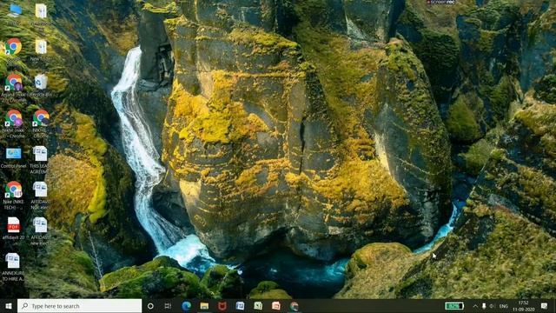
Task: Click the green battery percentage indicator
Action: (454, 306)
